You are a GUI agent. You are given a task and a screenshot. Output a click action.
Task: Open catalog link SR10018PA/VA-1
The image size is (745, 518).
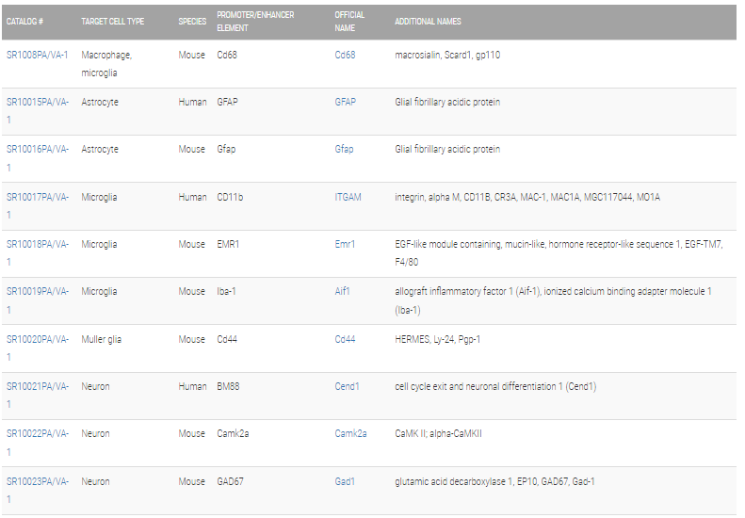click(37, 252)
